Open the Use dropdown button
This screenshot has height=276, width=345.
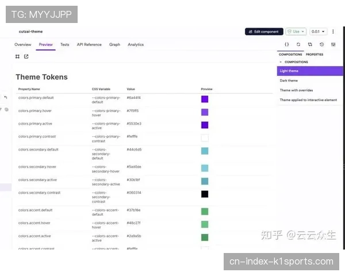pos(296,32)
